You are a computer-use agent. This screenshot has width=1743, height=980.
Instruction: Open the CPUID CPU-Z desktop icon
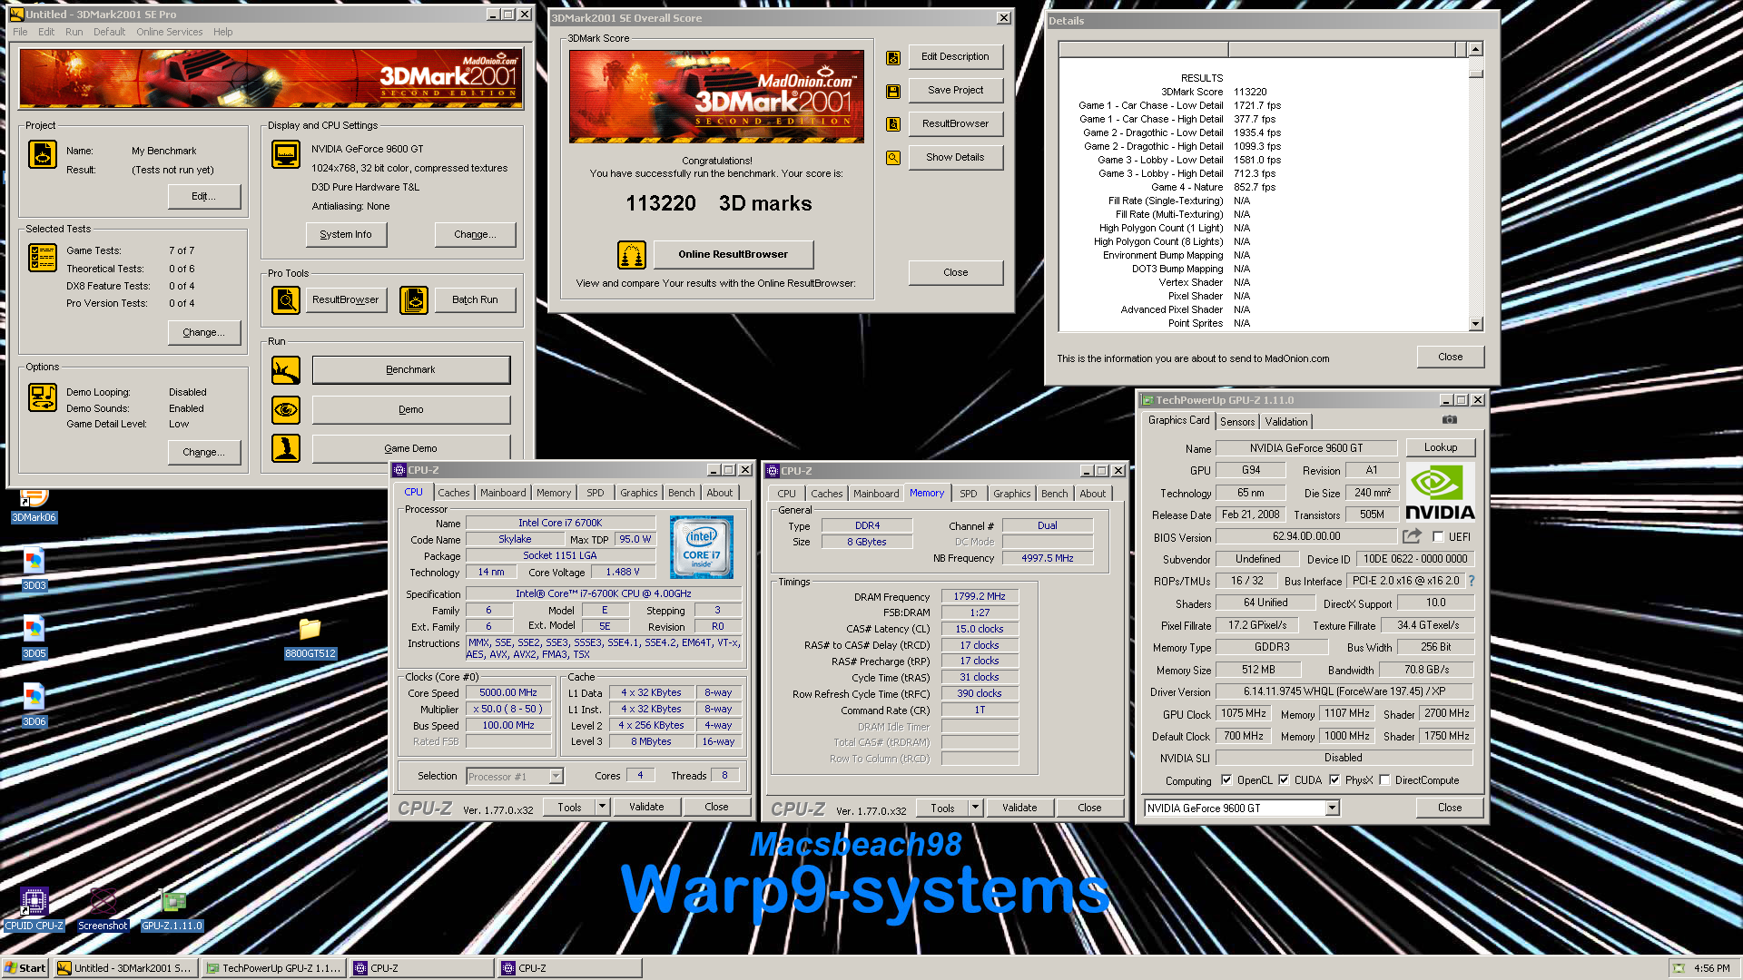(x=34, y=910)
